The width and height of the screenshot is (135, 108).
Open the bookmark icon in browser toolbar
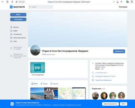(121, 2)
